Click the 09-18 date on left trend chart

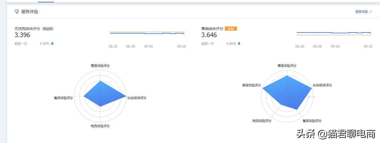181,47
